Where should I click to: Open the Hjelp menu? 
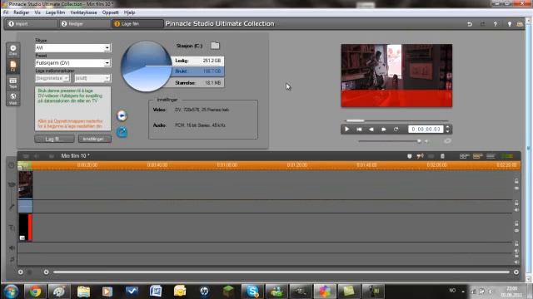coord(130,12)
